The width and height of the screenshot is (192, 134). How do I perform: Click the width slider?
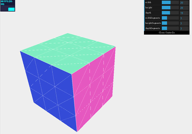pyautogui.click(x=170, y=3)
